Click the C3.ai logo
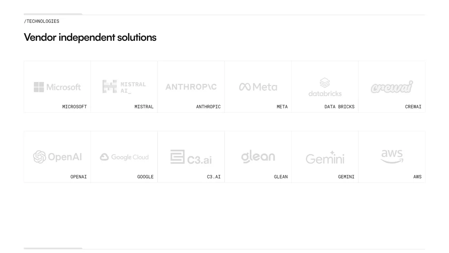The width and height of the screenshot is (449, 253). coord(191,157)
